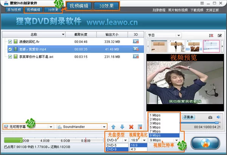Choose 16:9 option in aspect list
The image size is (227, 155).
pyautogui.click(x=138, y=145)
